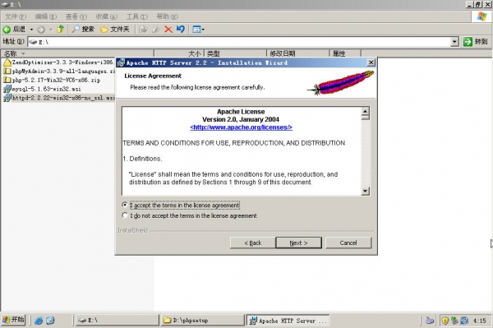Viewport: 493px width, 328px height.
Task: Open the File (文件) menu
Action: coord(16,16)
